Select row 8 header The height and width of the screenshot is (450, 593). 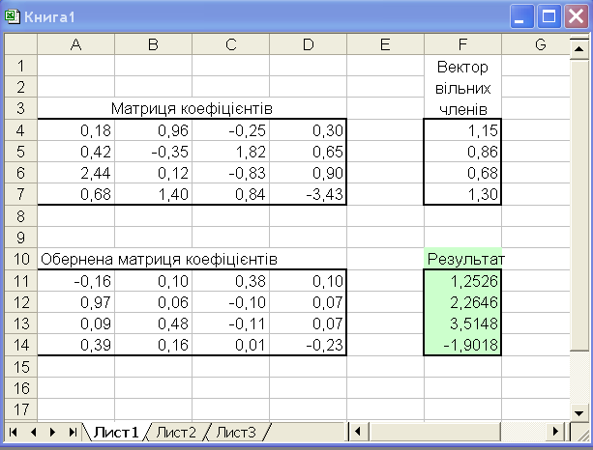coord(21,216)
